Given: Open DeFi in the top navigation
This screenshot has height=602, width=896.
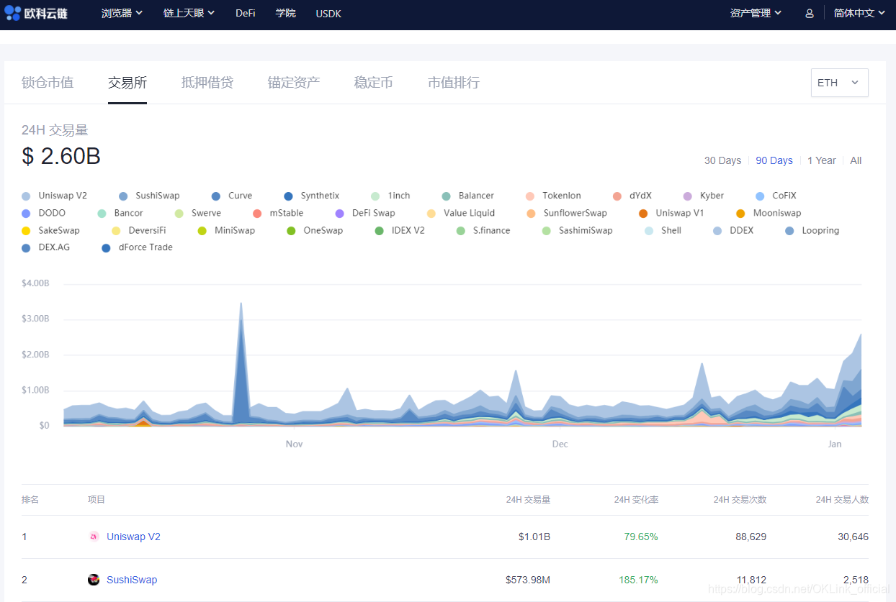Looking at the screenshot, I should coord(246,14).
